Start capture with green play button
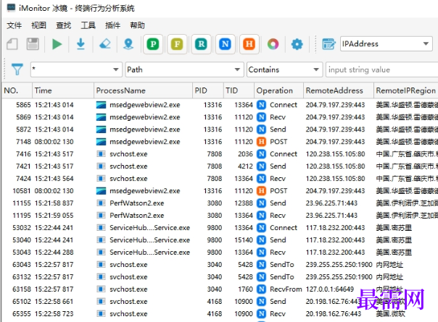The width and height of the screenshot is (438, 322). click(57, 44)
